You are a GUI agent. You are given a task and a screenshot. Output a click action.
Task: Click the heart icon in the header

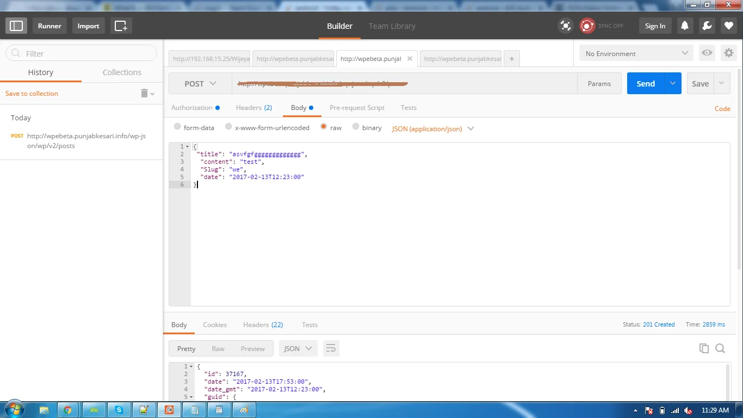(728, 26)
